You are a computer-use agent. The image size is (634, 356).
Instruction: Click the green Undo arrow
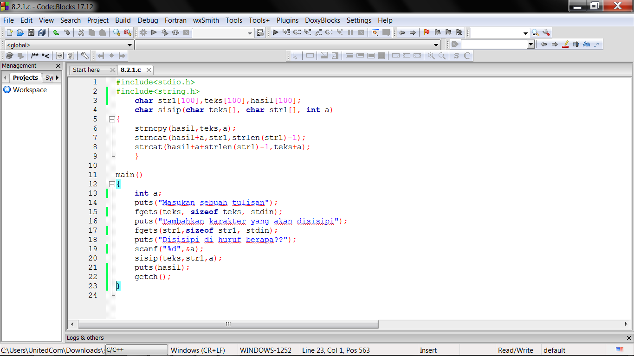(56, 32)
